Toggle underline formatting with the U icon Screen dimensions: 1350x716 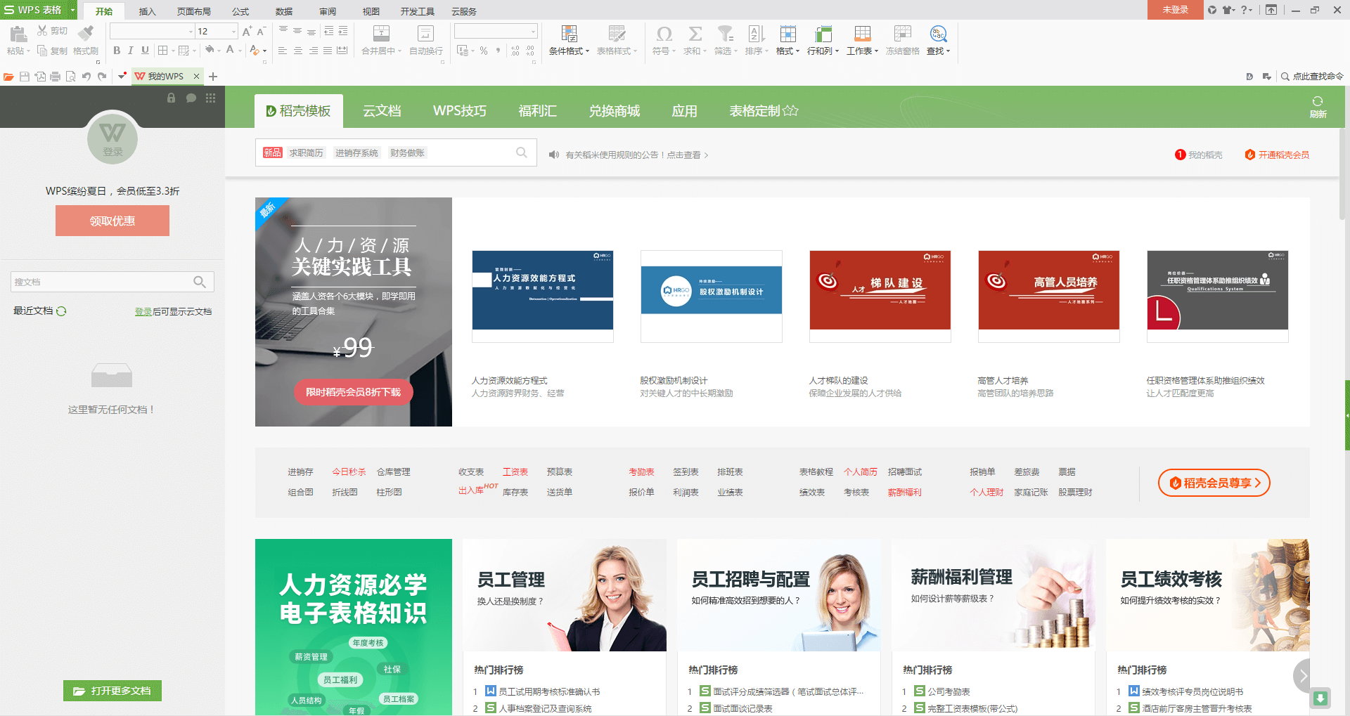[145, 51]
